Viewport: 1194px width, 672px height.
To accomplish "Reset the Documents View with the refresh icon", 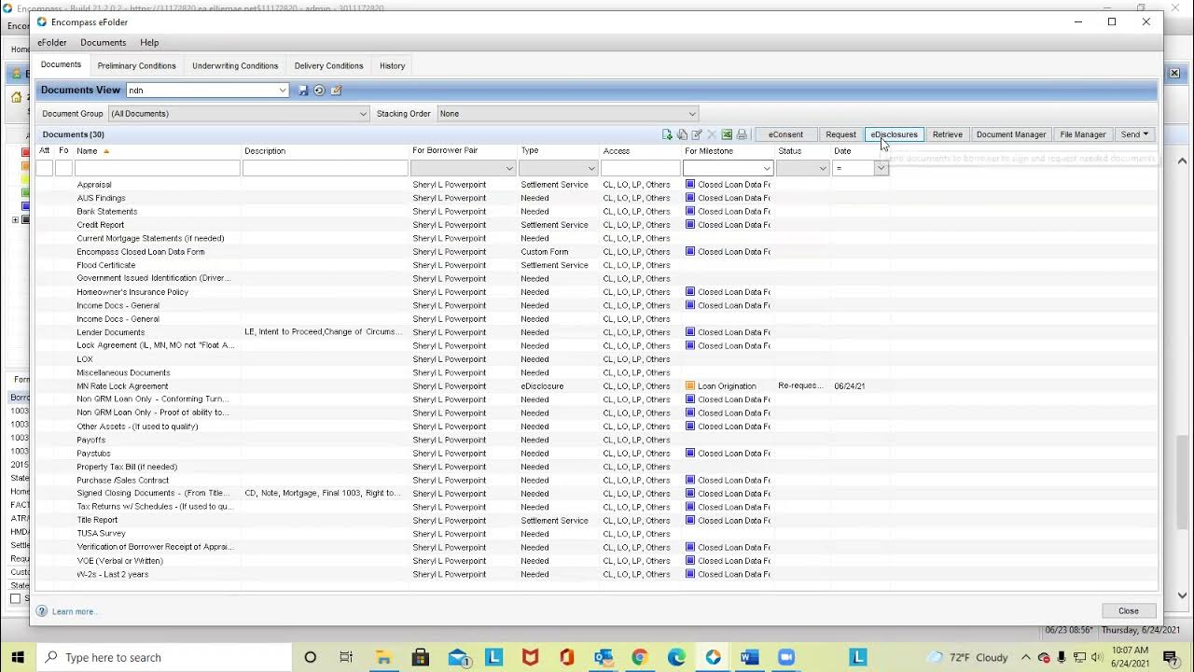I will pyautogui.click(x=319, y=91).
